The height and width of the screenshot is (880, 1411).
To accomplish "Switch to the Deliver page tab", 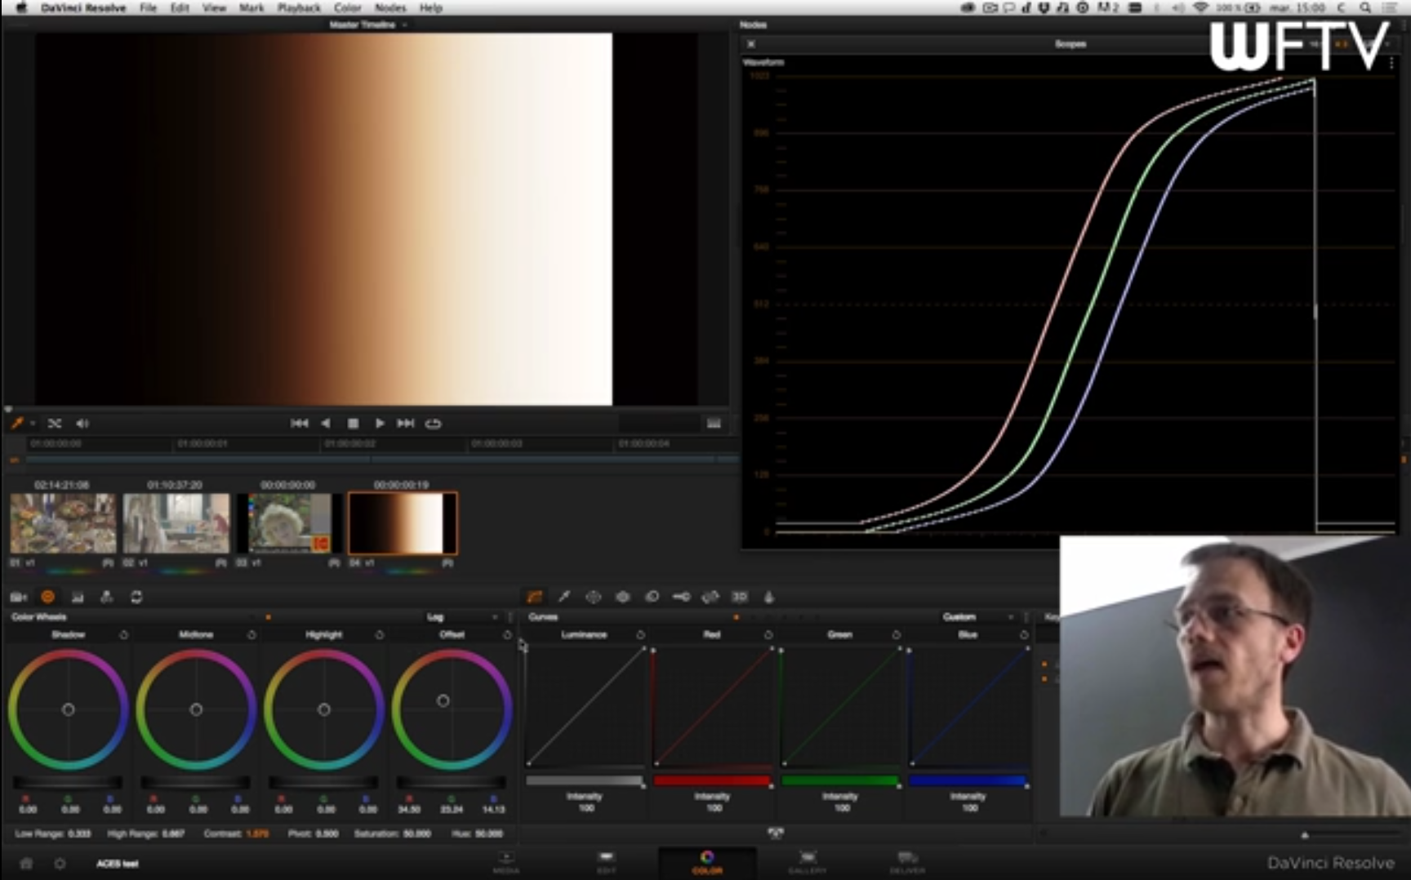I will click(x=907, y=862).
